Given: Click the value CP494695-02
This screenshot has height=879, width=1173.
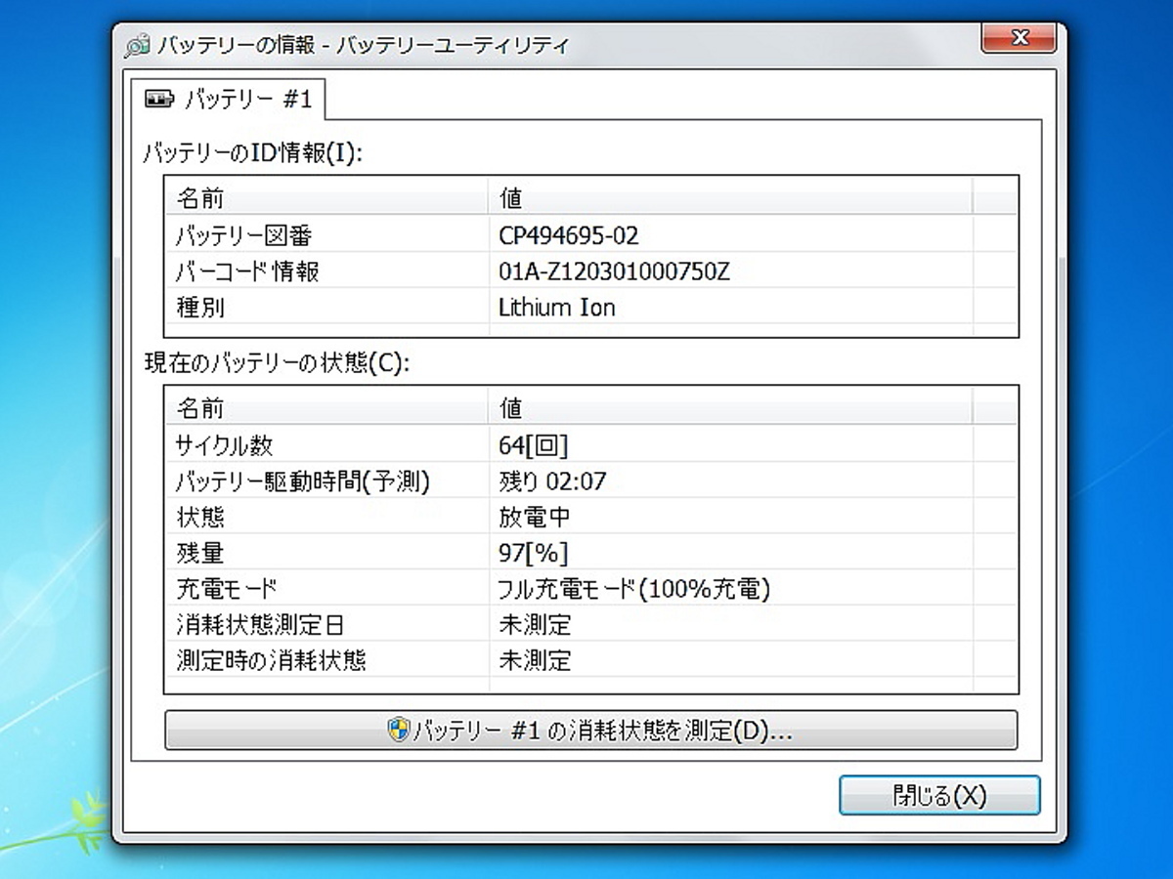Looking at the screenshot, I should click(569, 235).
